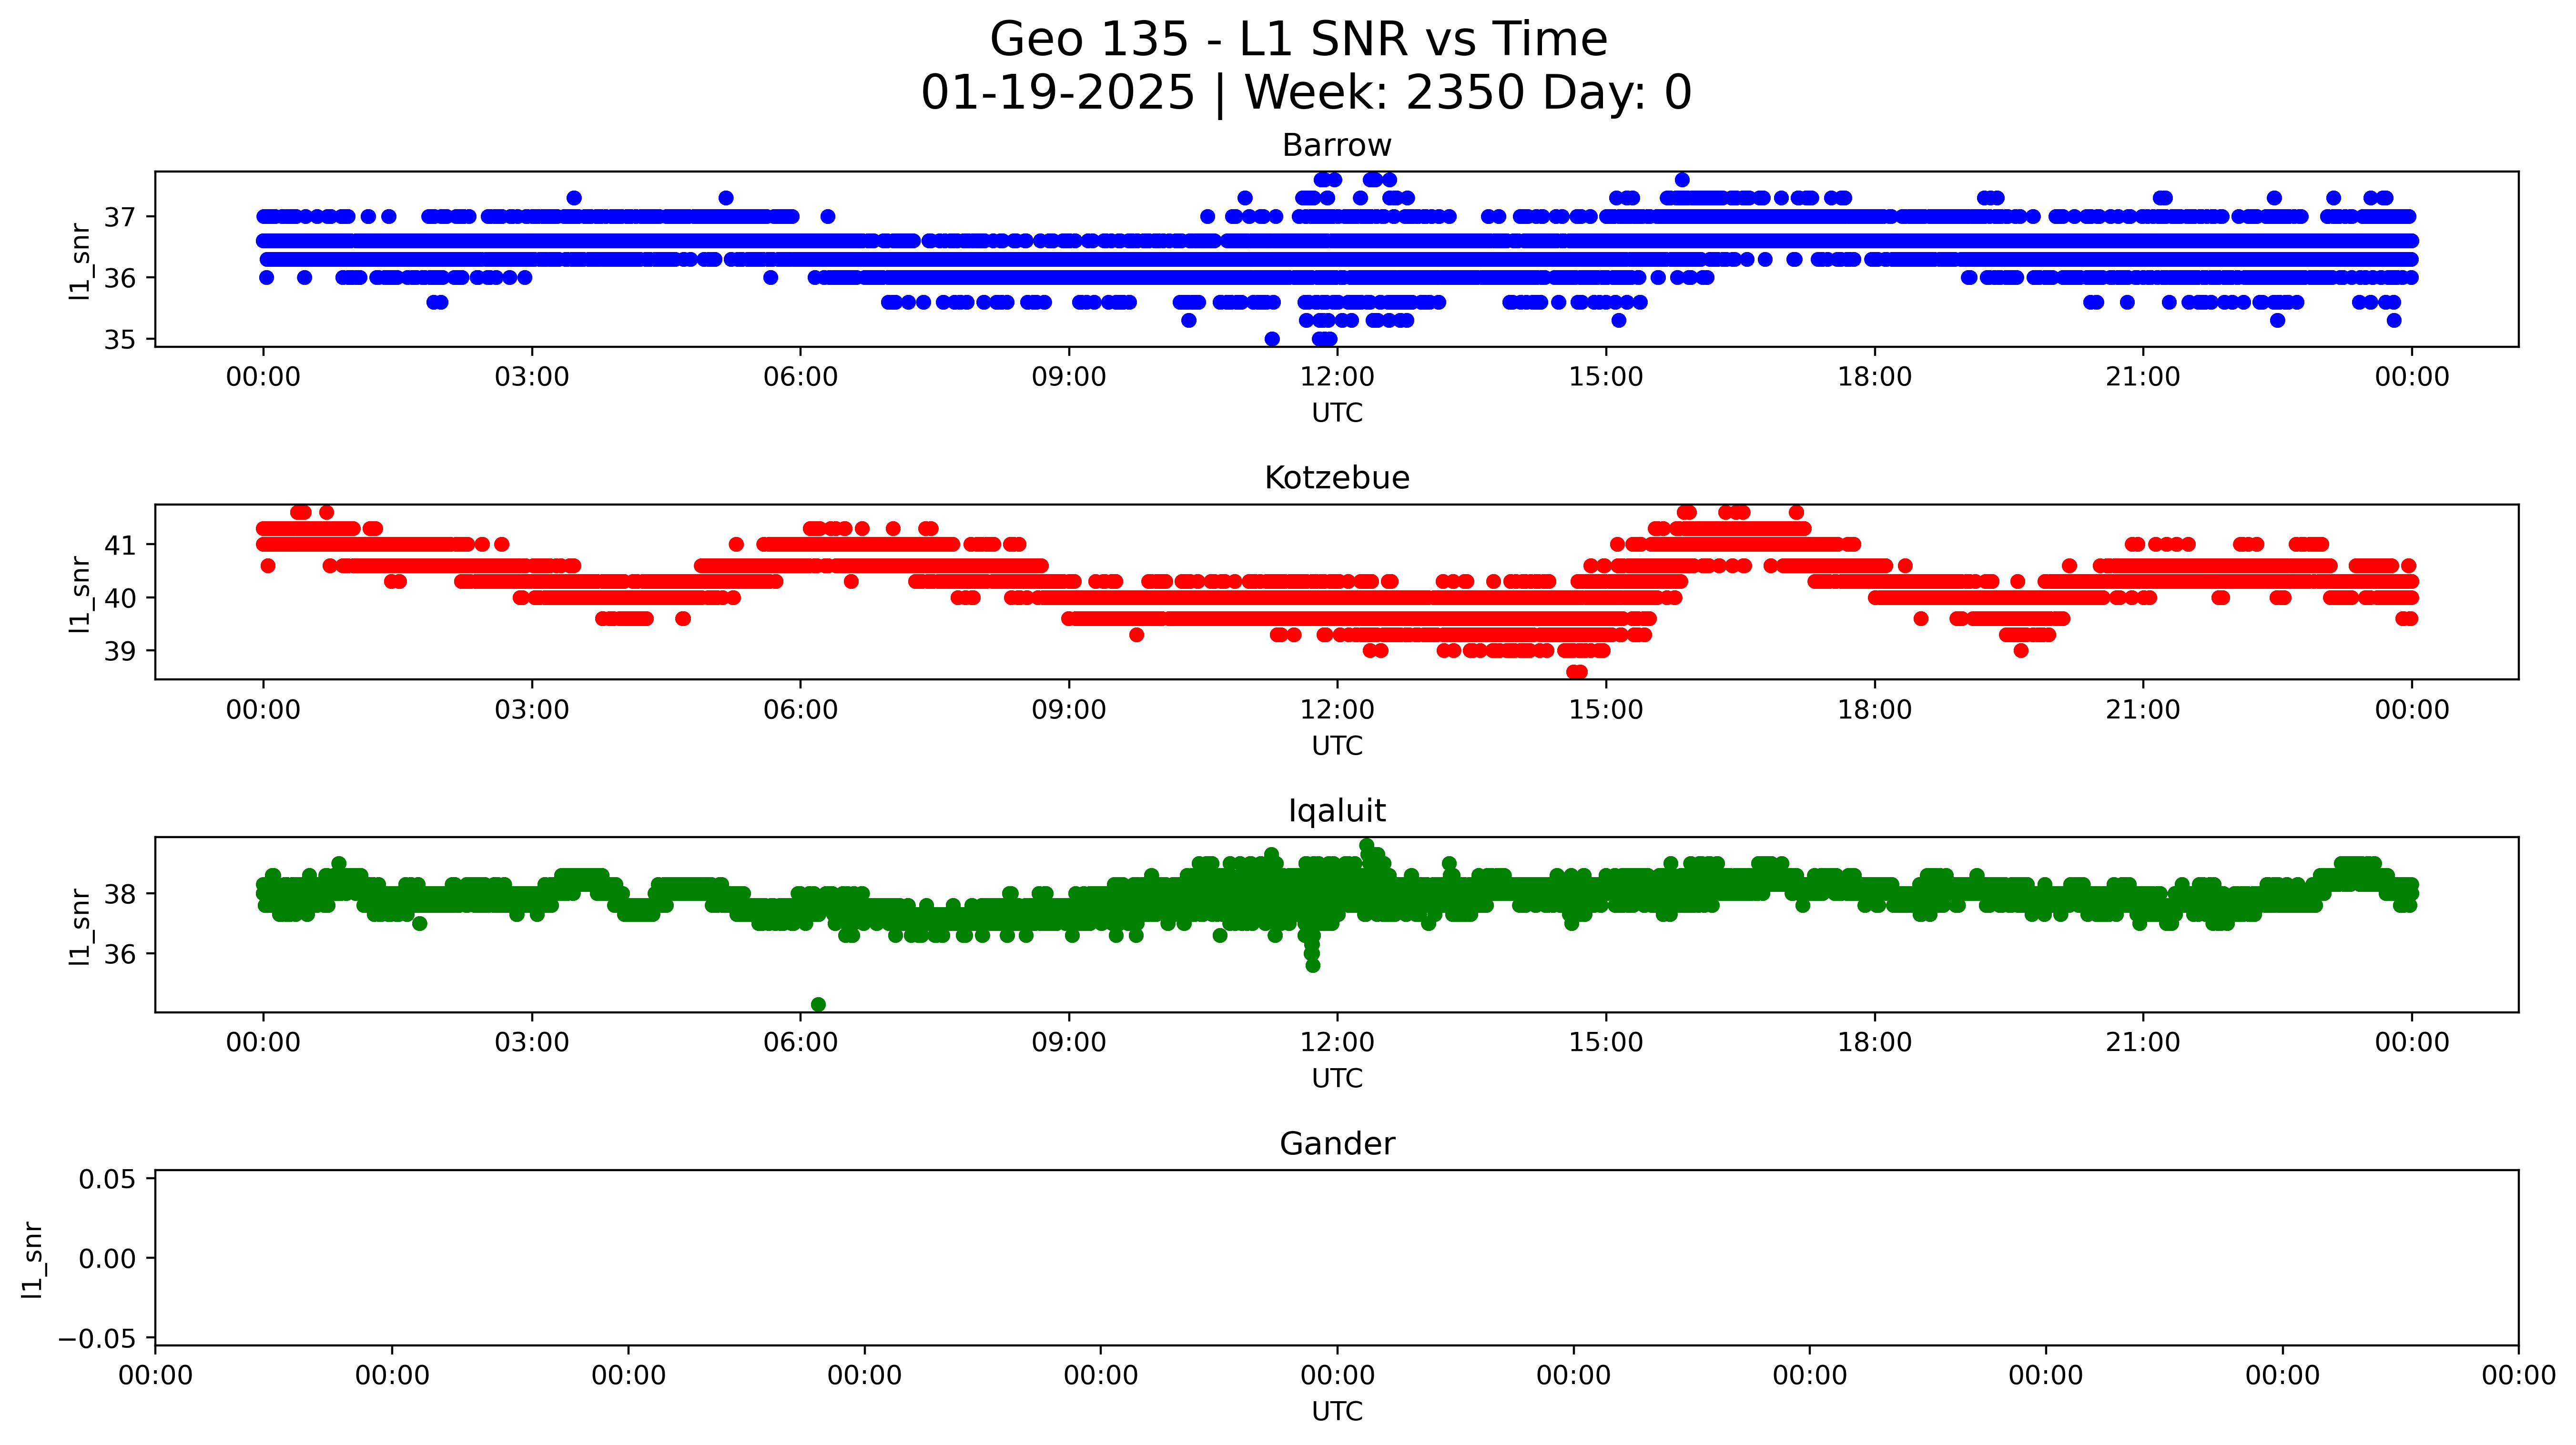Screen dimensions: 2576x1445
Task: Click the green peak point near 12:20 in Iqaluit
Action: tap(1367, 846)
